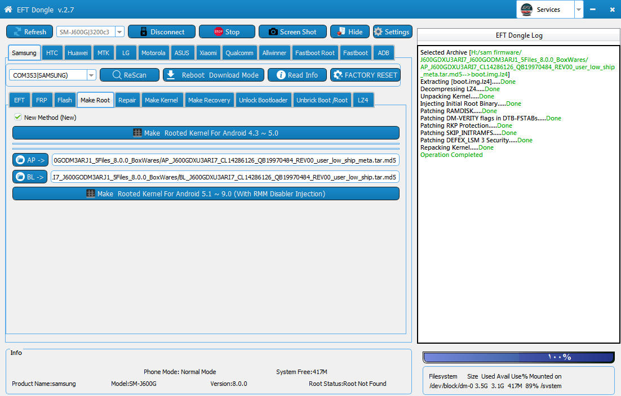Select the Make Root sub-tab

coord(95,100)
